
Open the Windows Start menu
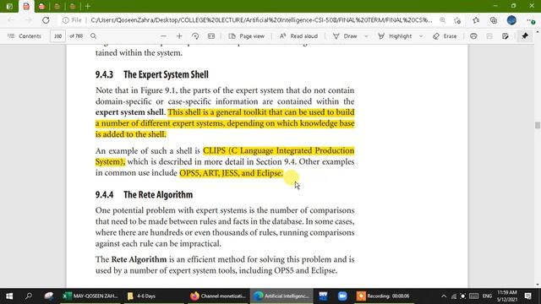pos(9,296)
